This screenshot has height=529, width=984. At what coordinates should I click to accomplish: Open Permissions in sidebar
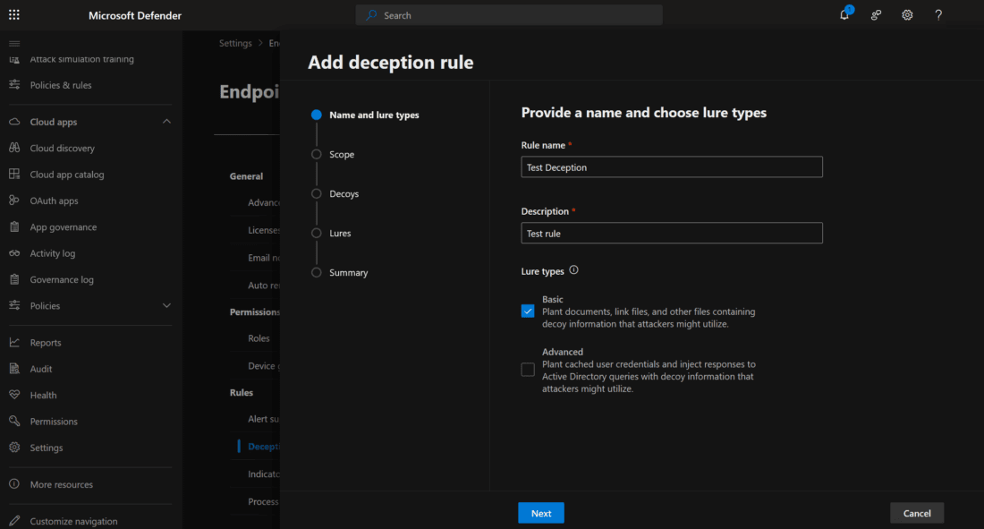[x=54, y=422]
